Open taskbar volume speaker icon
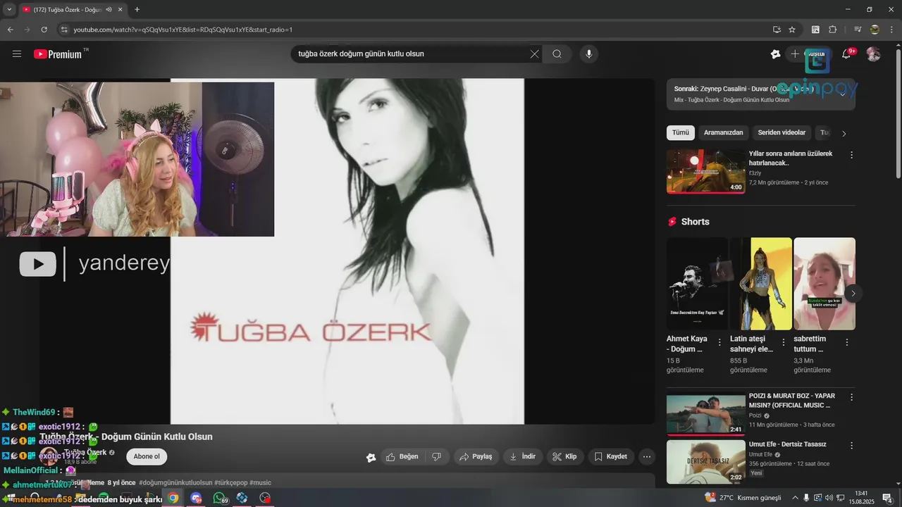 (x=829, y=498)
